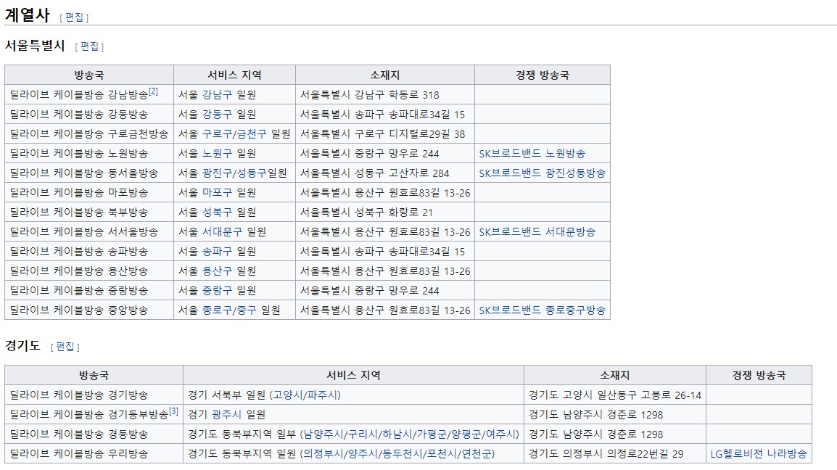Select the 딜라이브 케이블방송 중앙방송 cell

[89, 310]
